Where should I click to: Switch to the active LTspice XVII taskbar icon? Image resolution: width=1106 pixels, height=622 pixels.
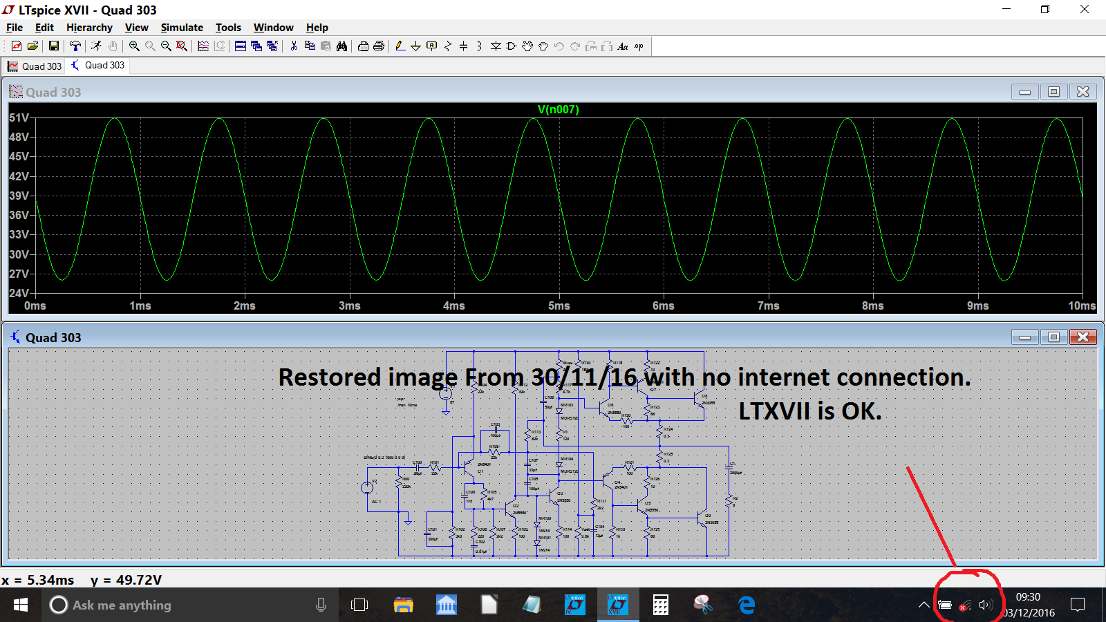(x=618, y=605)
